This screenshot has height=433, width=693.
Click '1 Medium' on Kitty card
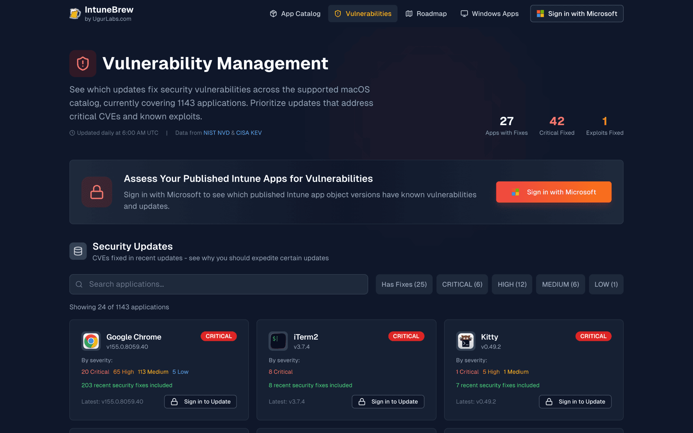click(516, 372)
